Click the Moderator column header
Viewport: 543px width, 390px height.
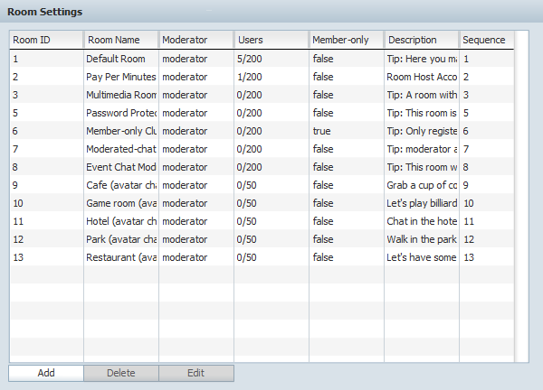[x=195, y=40]
